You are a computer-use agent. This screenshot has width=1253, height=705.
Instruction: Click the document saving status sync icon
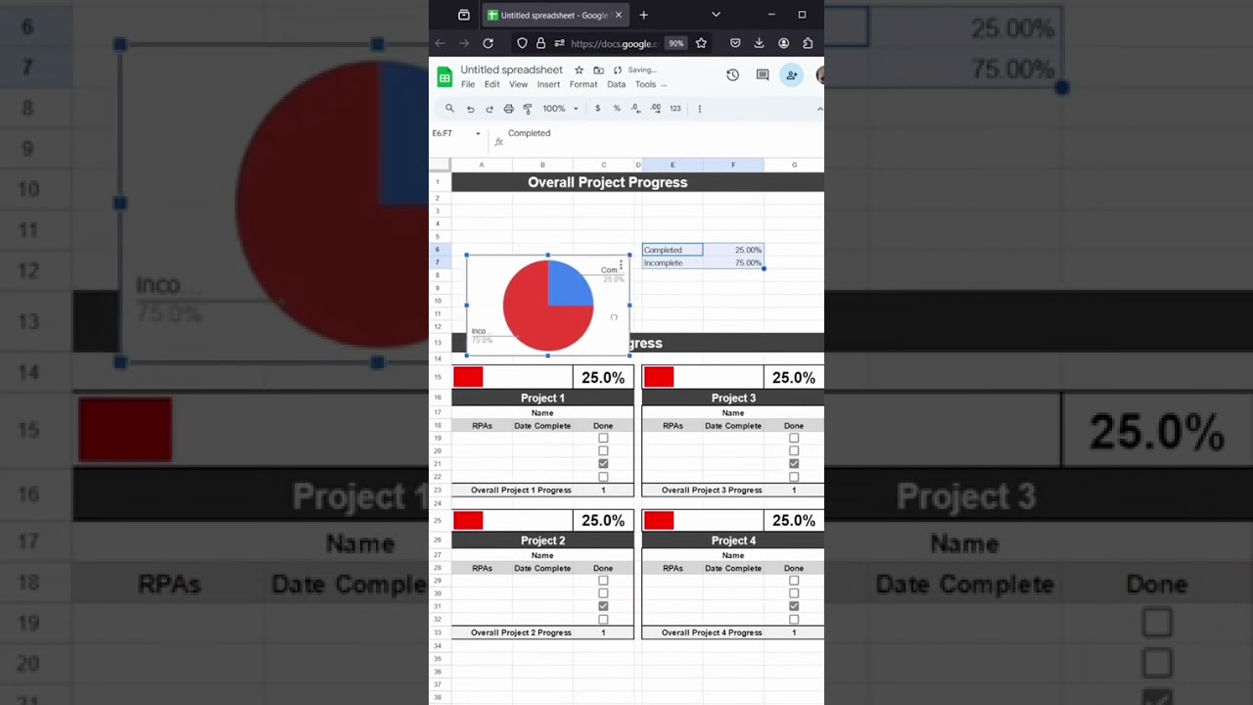(618, 70)
